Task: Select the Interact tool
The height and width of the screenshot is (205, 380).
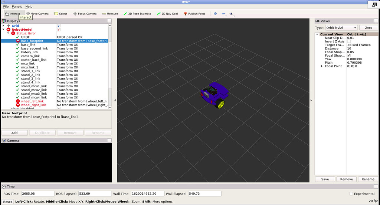Action: (x=14, y=14)
